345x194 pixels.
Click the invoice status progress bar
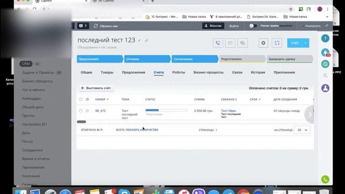click(166, 110)
